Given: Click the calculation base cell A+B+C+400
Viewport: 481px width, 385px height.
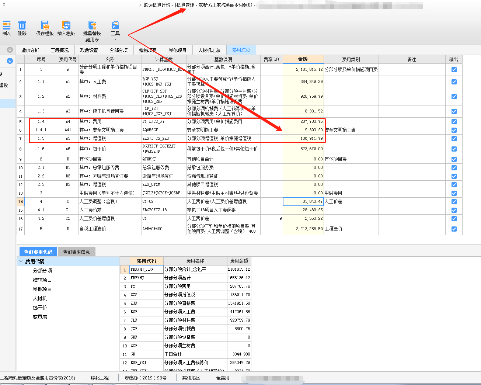Looking at the screenshot, I should point(164,229).
